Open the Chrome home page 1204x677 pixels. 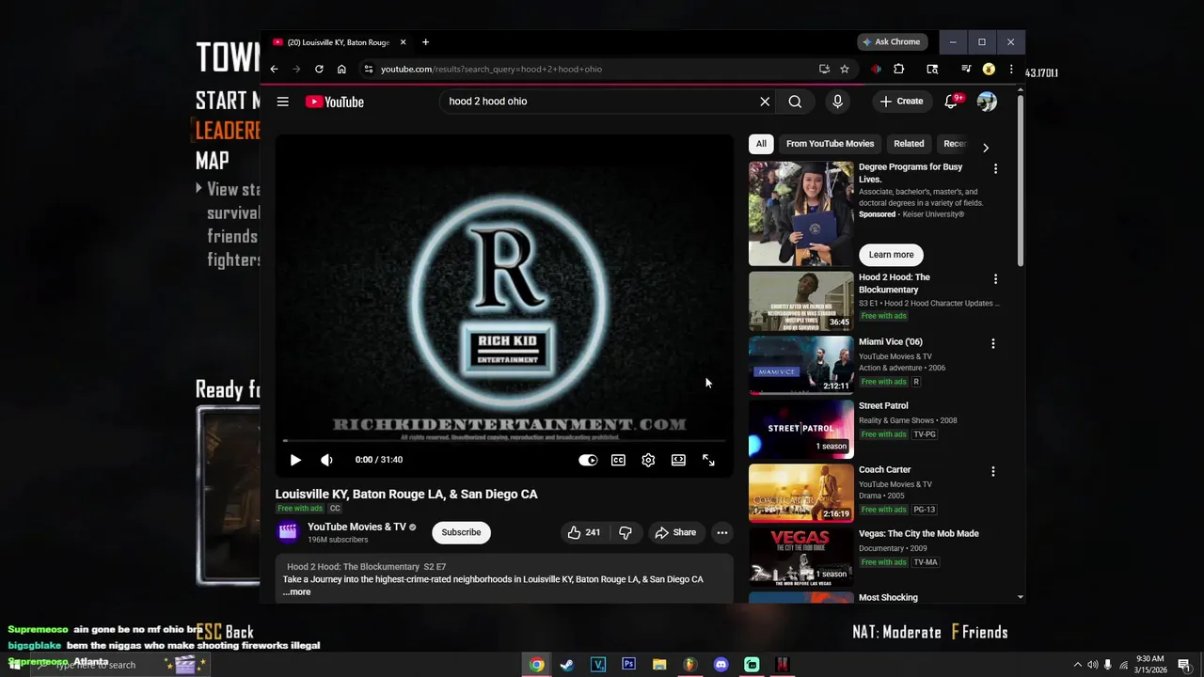point(341,69)
